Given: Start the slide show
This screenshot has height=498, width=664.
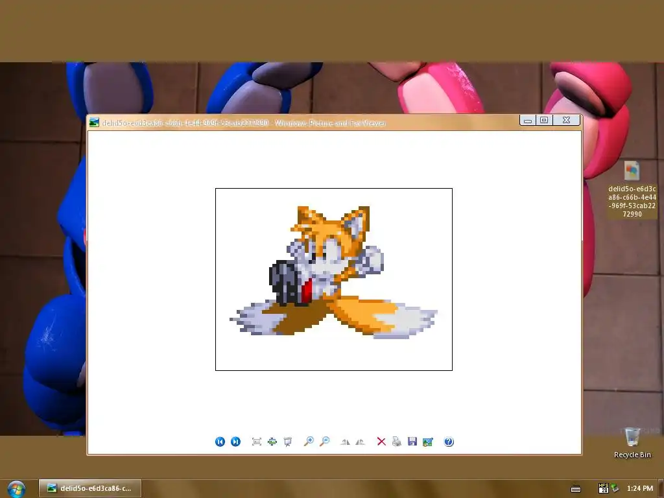Looking at the screenshot, I should click(x=288, y=442).
